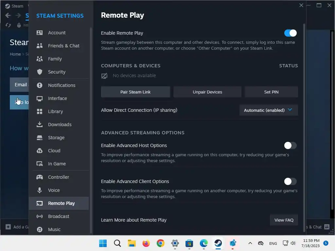This screenshot has width=335, height=251.
Task: Launch File Explorer from taskbar
Action: (x=132, y=243)
